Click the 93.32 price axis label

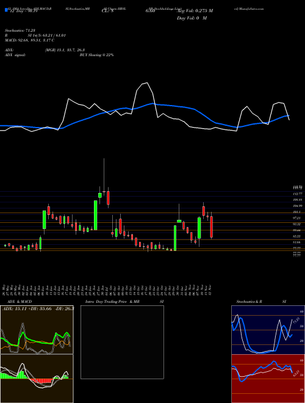point(296,224)
